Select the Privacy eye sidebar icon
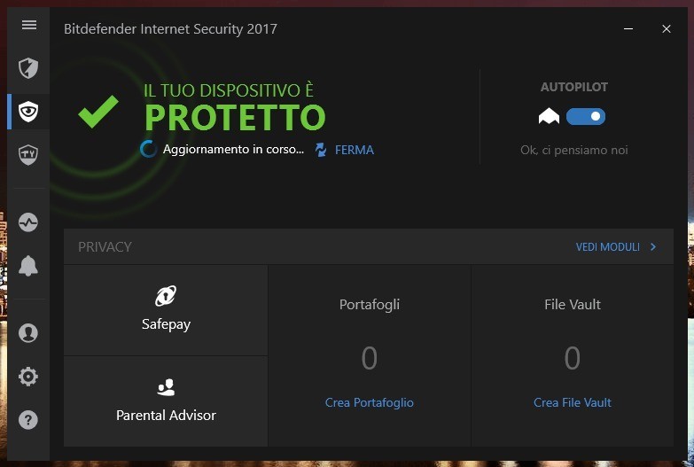694x467 pixels. 28,111
